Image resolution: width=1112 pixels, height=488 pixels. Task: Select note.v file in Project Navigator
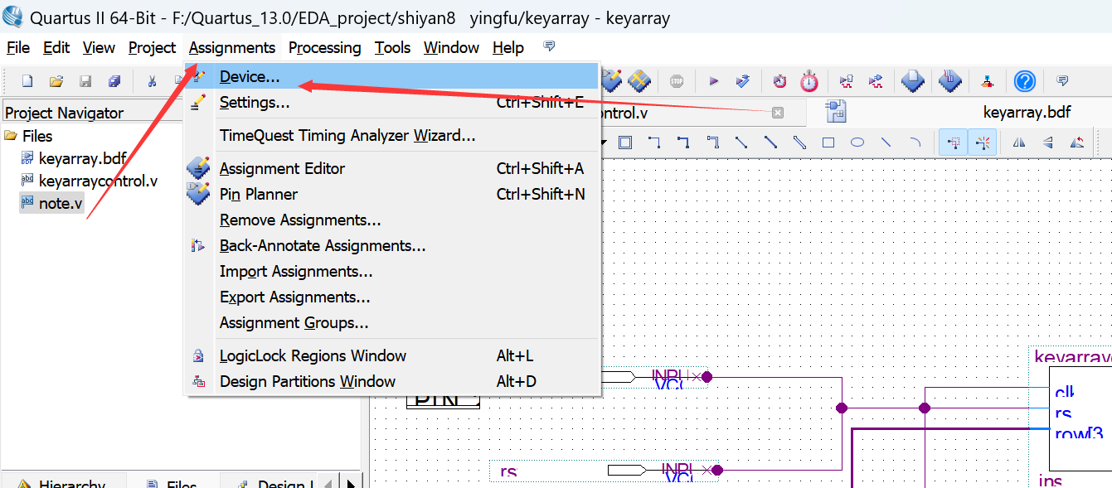[61, 203]
